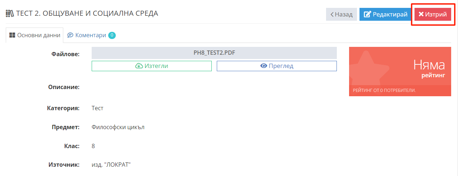Click the books icon beside the test title
Screen dimensions: 458x176
(10, 14)
